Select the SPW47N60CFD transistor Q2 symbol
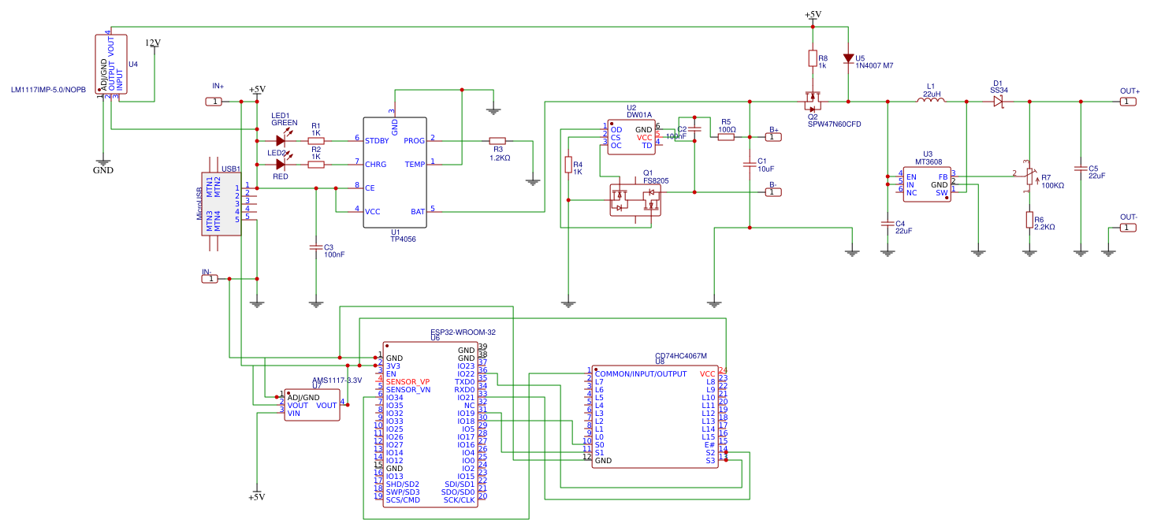The height and width of the screenshot is (527, 1150). pos(812,102)
